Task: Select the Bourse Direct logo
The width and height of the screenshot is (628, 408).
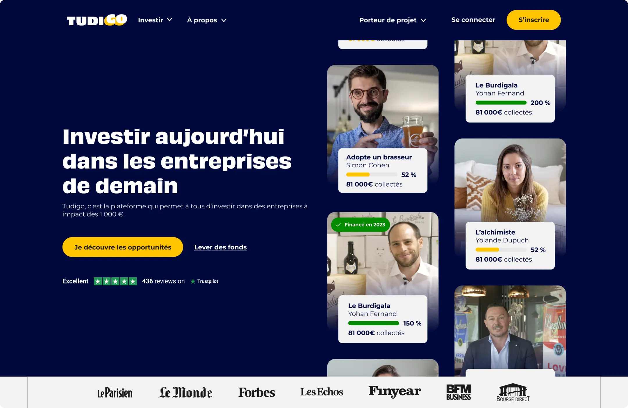Action: 513,392
